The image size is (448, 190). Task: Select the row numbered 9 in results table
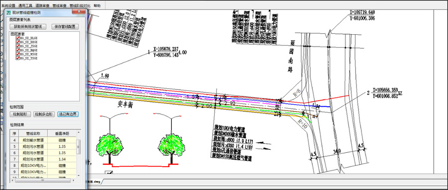coord(43,172)
